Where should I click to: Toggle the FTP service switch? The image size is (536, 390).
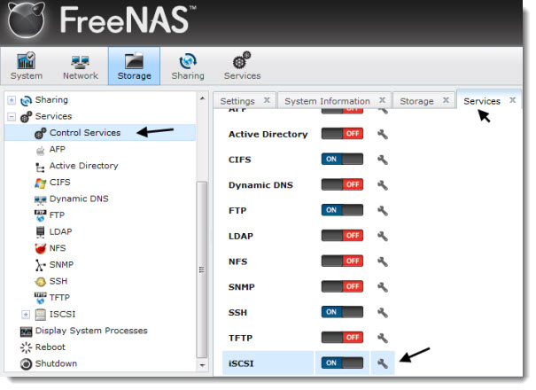342,210
